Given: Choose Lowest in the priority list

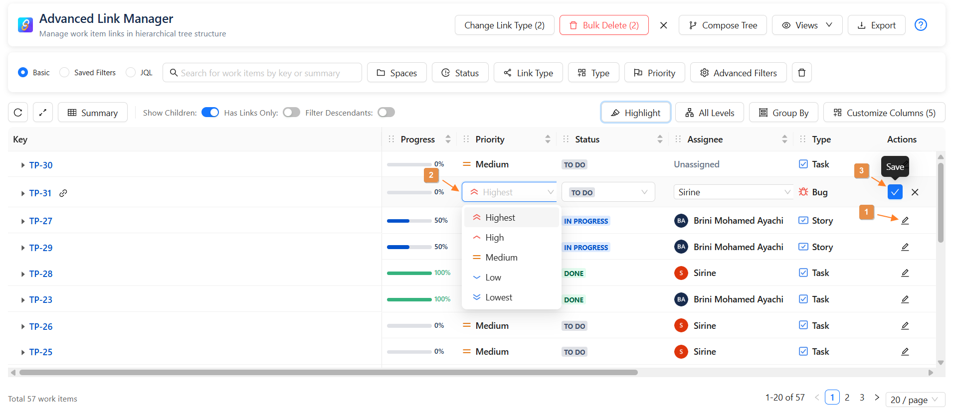Looking at the screenshot, I should coord(499,297).
